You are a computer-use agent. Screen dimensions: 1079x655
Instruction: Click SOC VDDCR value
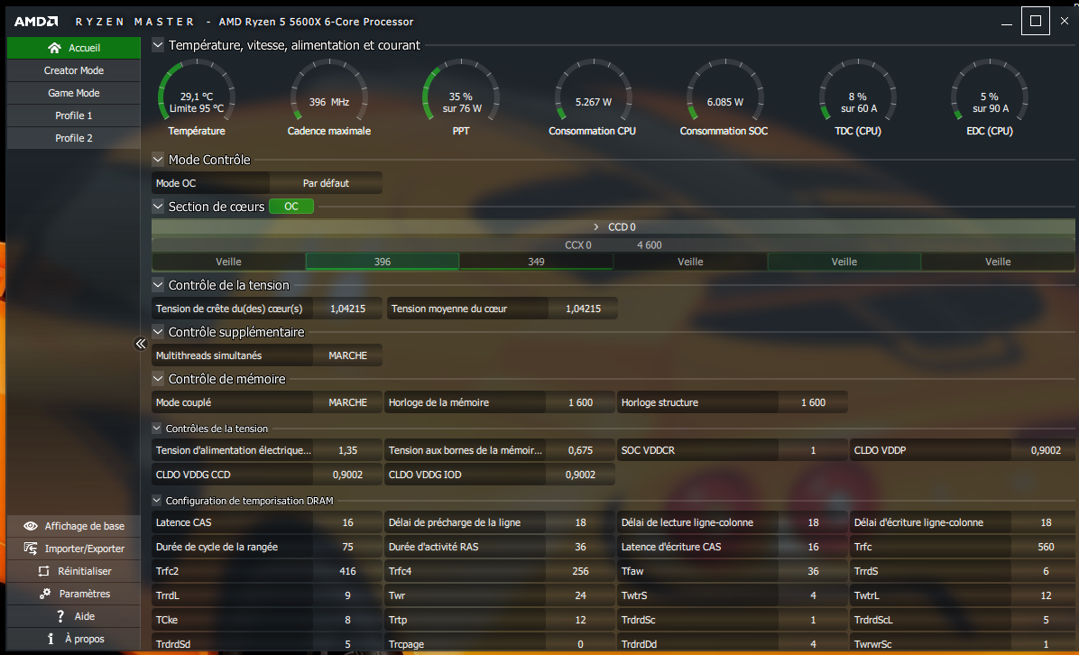(x=813, y=450)
